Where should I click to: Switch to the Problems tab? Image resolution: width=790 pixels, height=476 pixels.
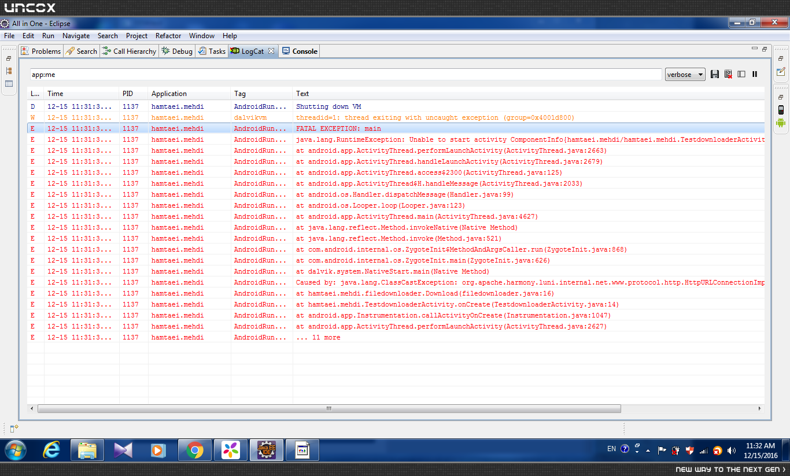click(40, 51)
